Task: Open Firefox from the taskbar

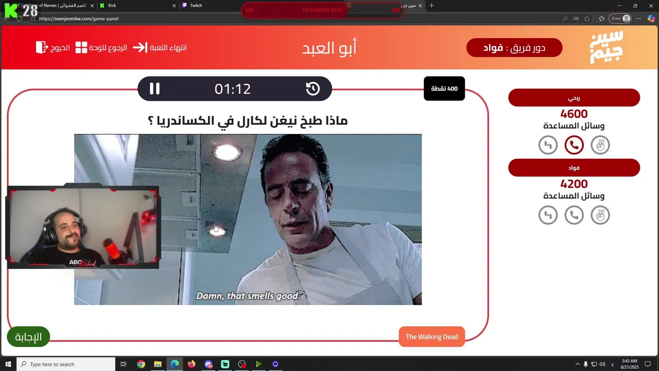Action: tap(192, 364)
